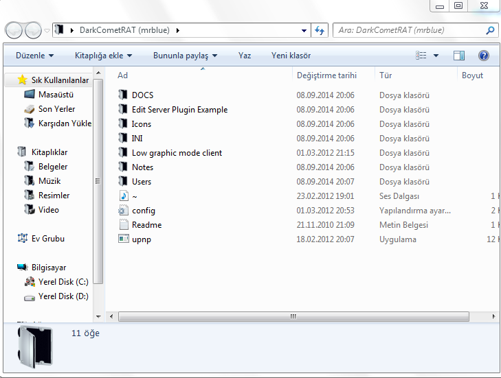Click the config settings file icon
Viewport: 501px width, 378px height.
coord(123,210)
